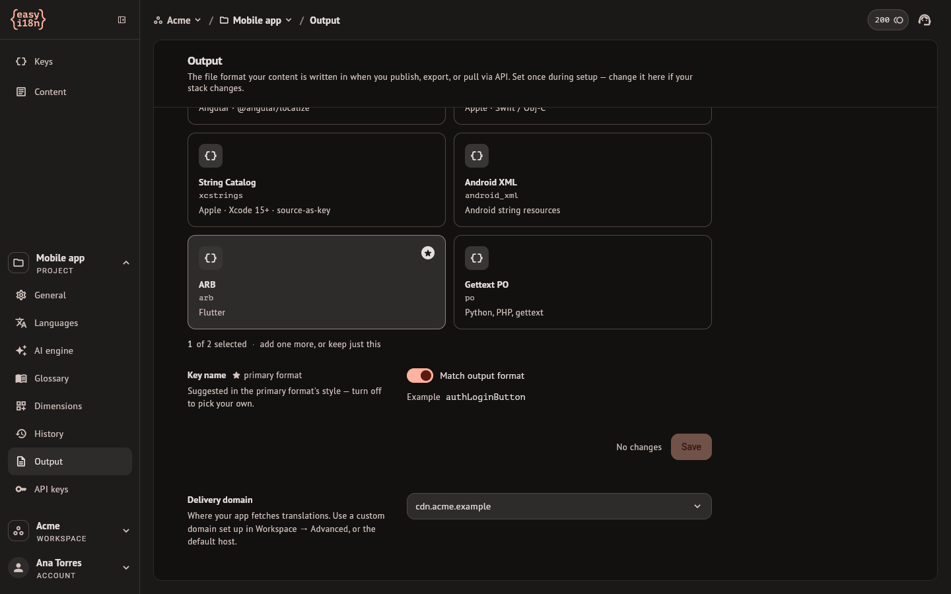
Task: Collapse the sidebar panel icon
Action: click(x=122, y=20)
